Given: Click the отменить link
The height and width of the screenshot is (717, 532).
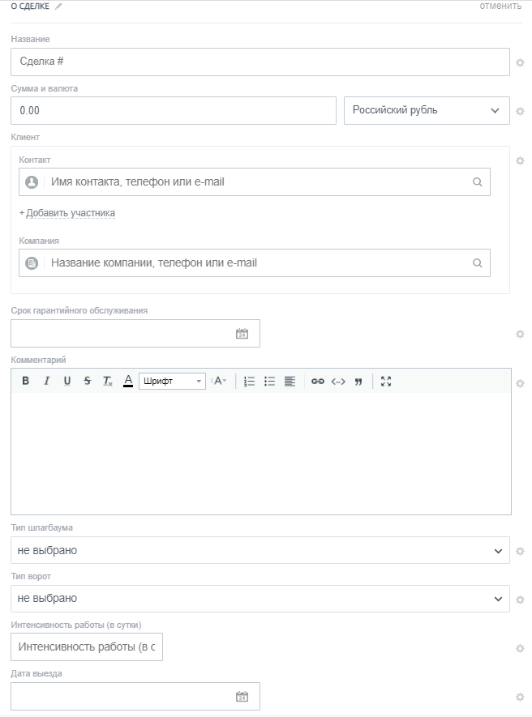Looking at the screenshot, I should pos(500,6).
